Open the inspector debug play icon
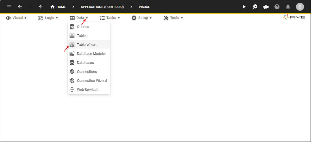311x142 pixels. (x=255, y=7)
